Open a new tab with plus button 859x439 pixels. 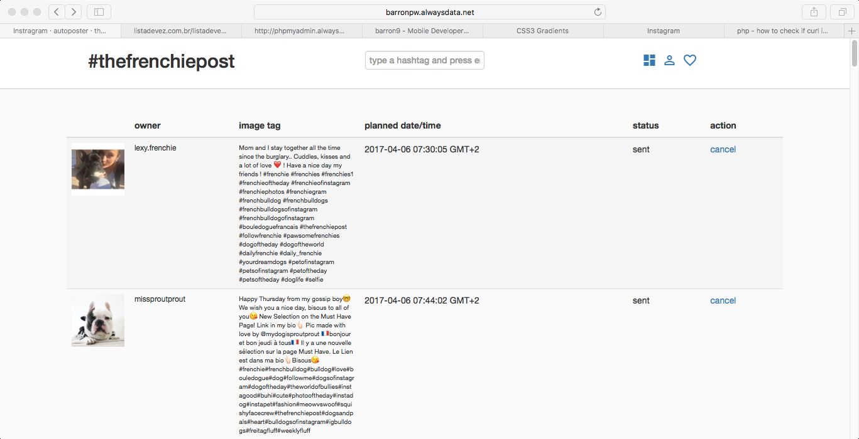[851, 31]
